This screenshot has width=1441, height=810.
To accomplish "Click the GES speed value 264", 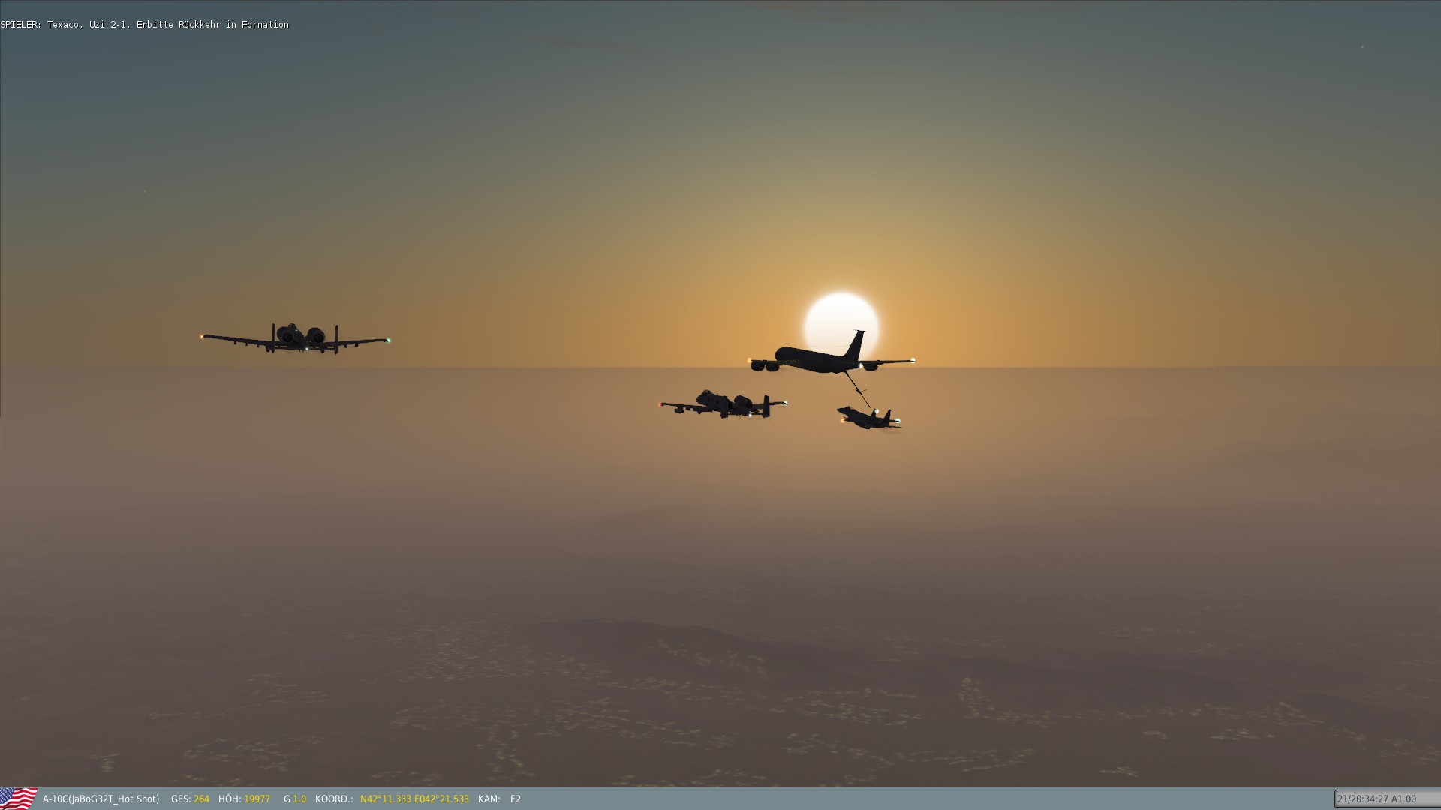I will click(x=201, y=799).
